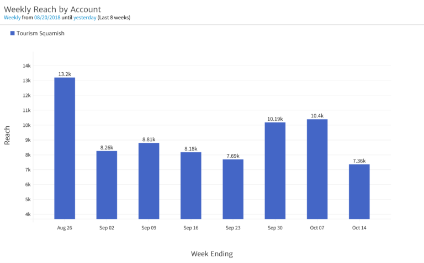Click the blue Tourism Squamish legend swatch
Screen dimensions: 424x263
(12, 34)
